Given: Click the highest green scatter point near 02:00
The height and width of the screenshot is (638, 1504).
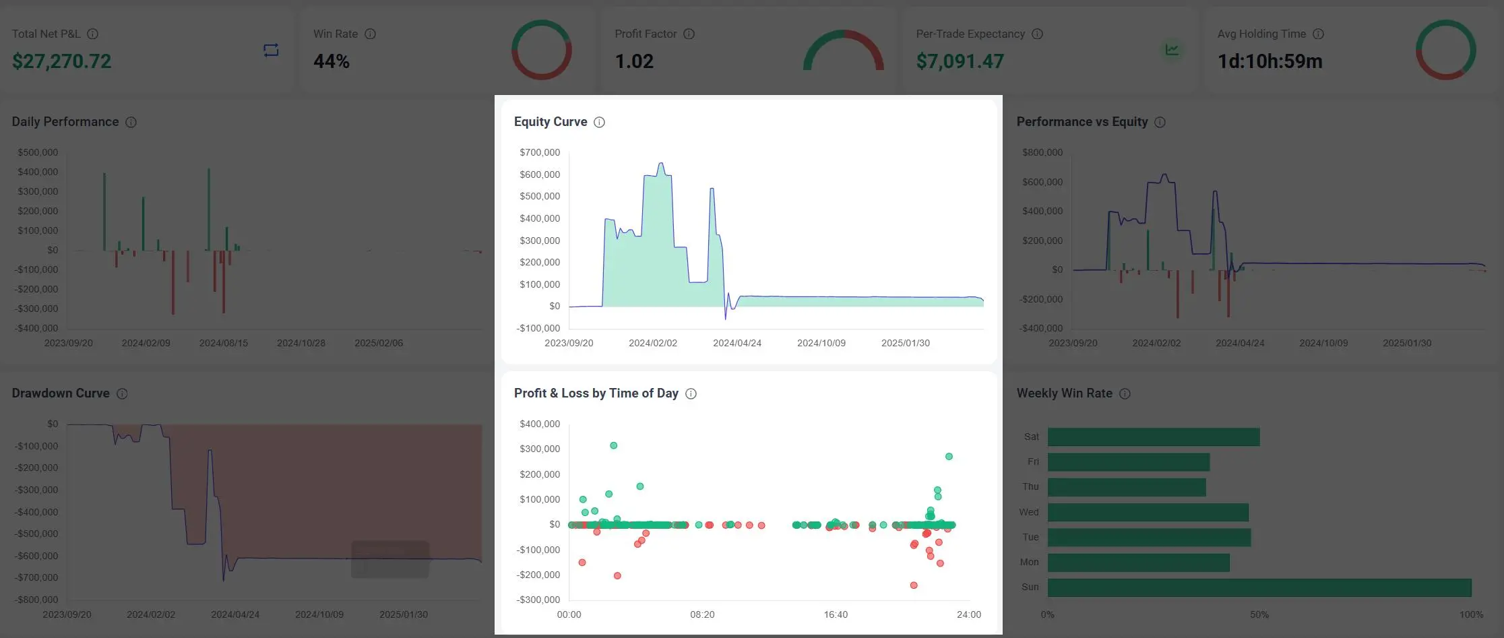Looking at the screenshot, I should click(613, 445).
